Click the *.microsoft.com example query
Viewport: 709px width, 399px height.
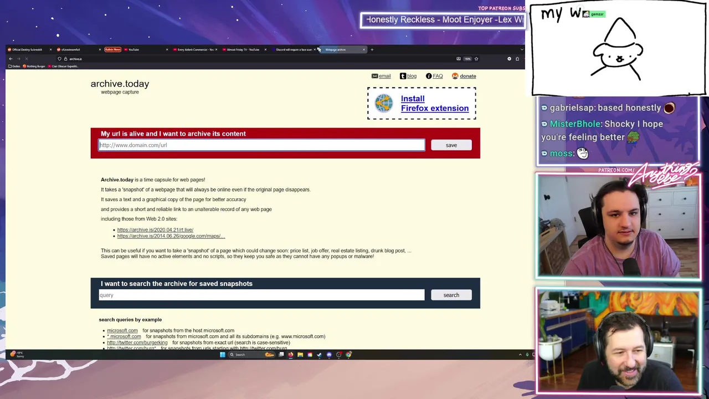click(x=124, y=336)
